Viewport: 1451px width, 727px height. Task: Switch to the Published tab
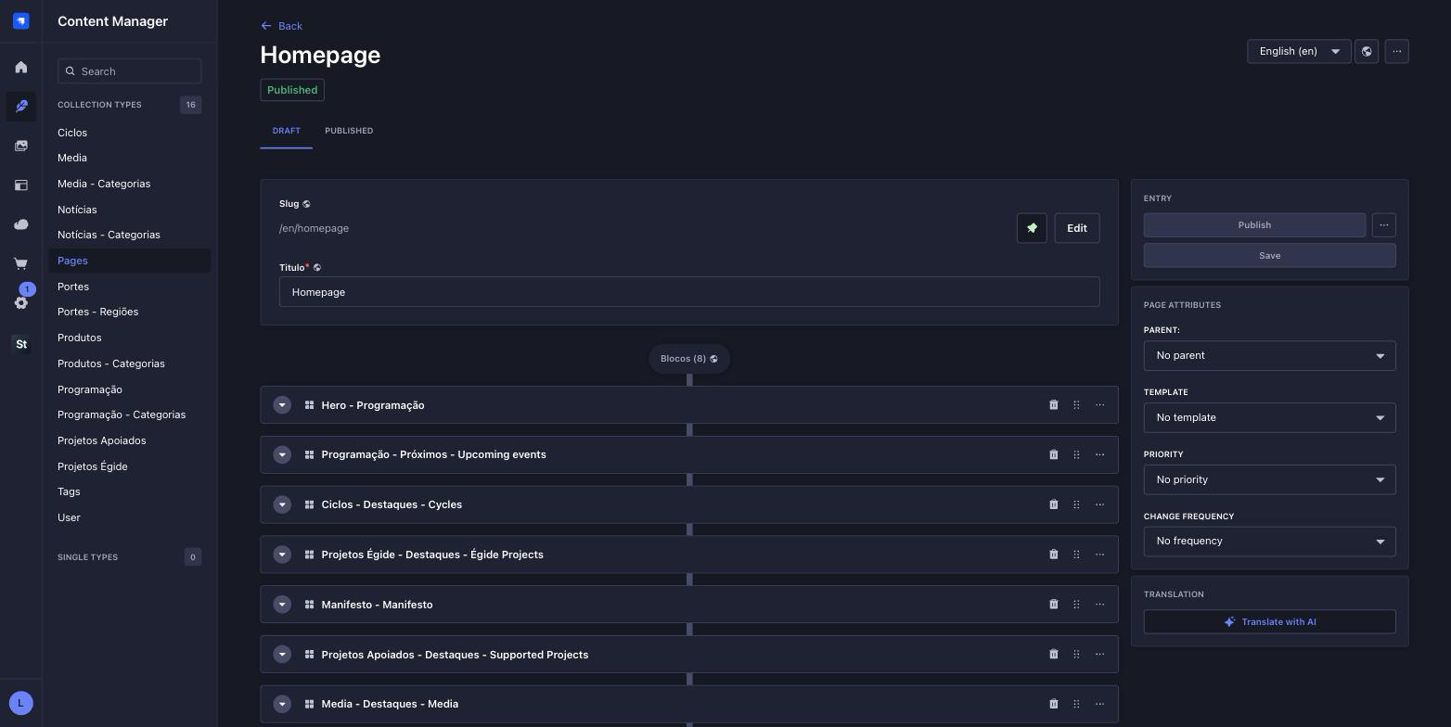349,131
